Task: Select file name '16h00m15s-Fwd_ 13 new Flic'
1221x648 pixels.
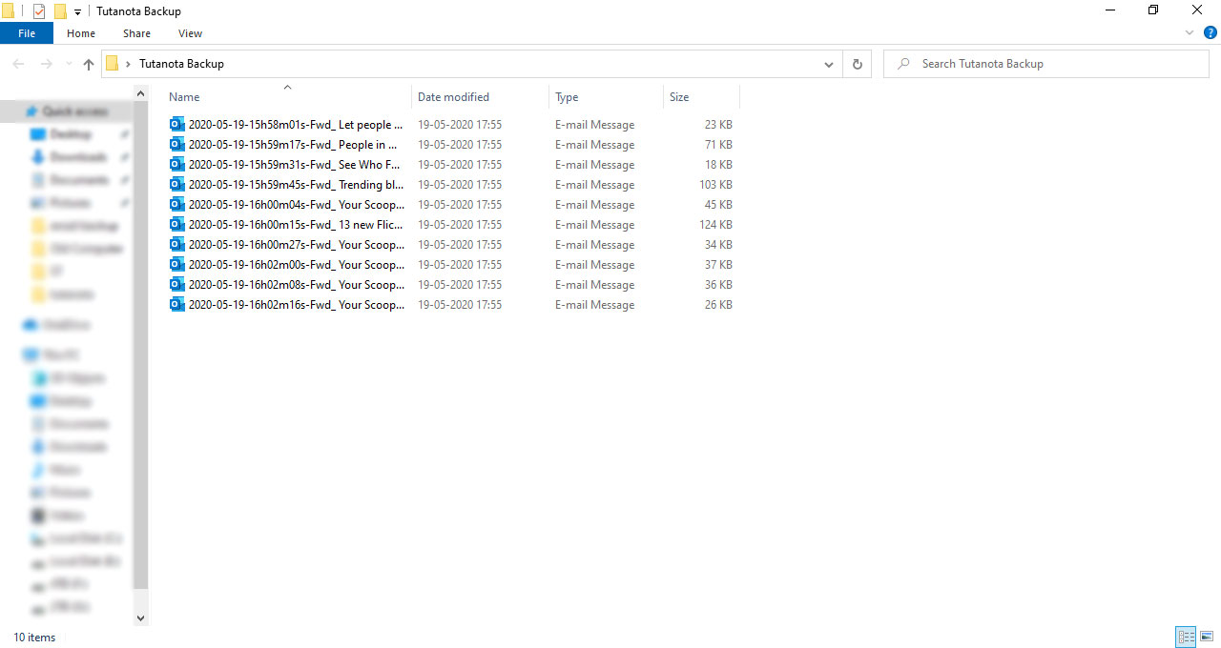Action: pos(296,225)
